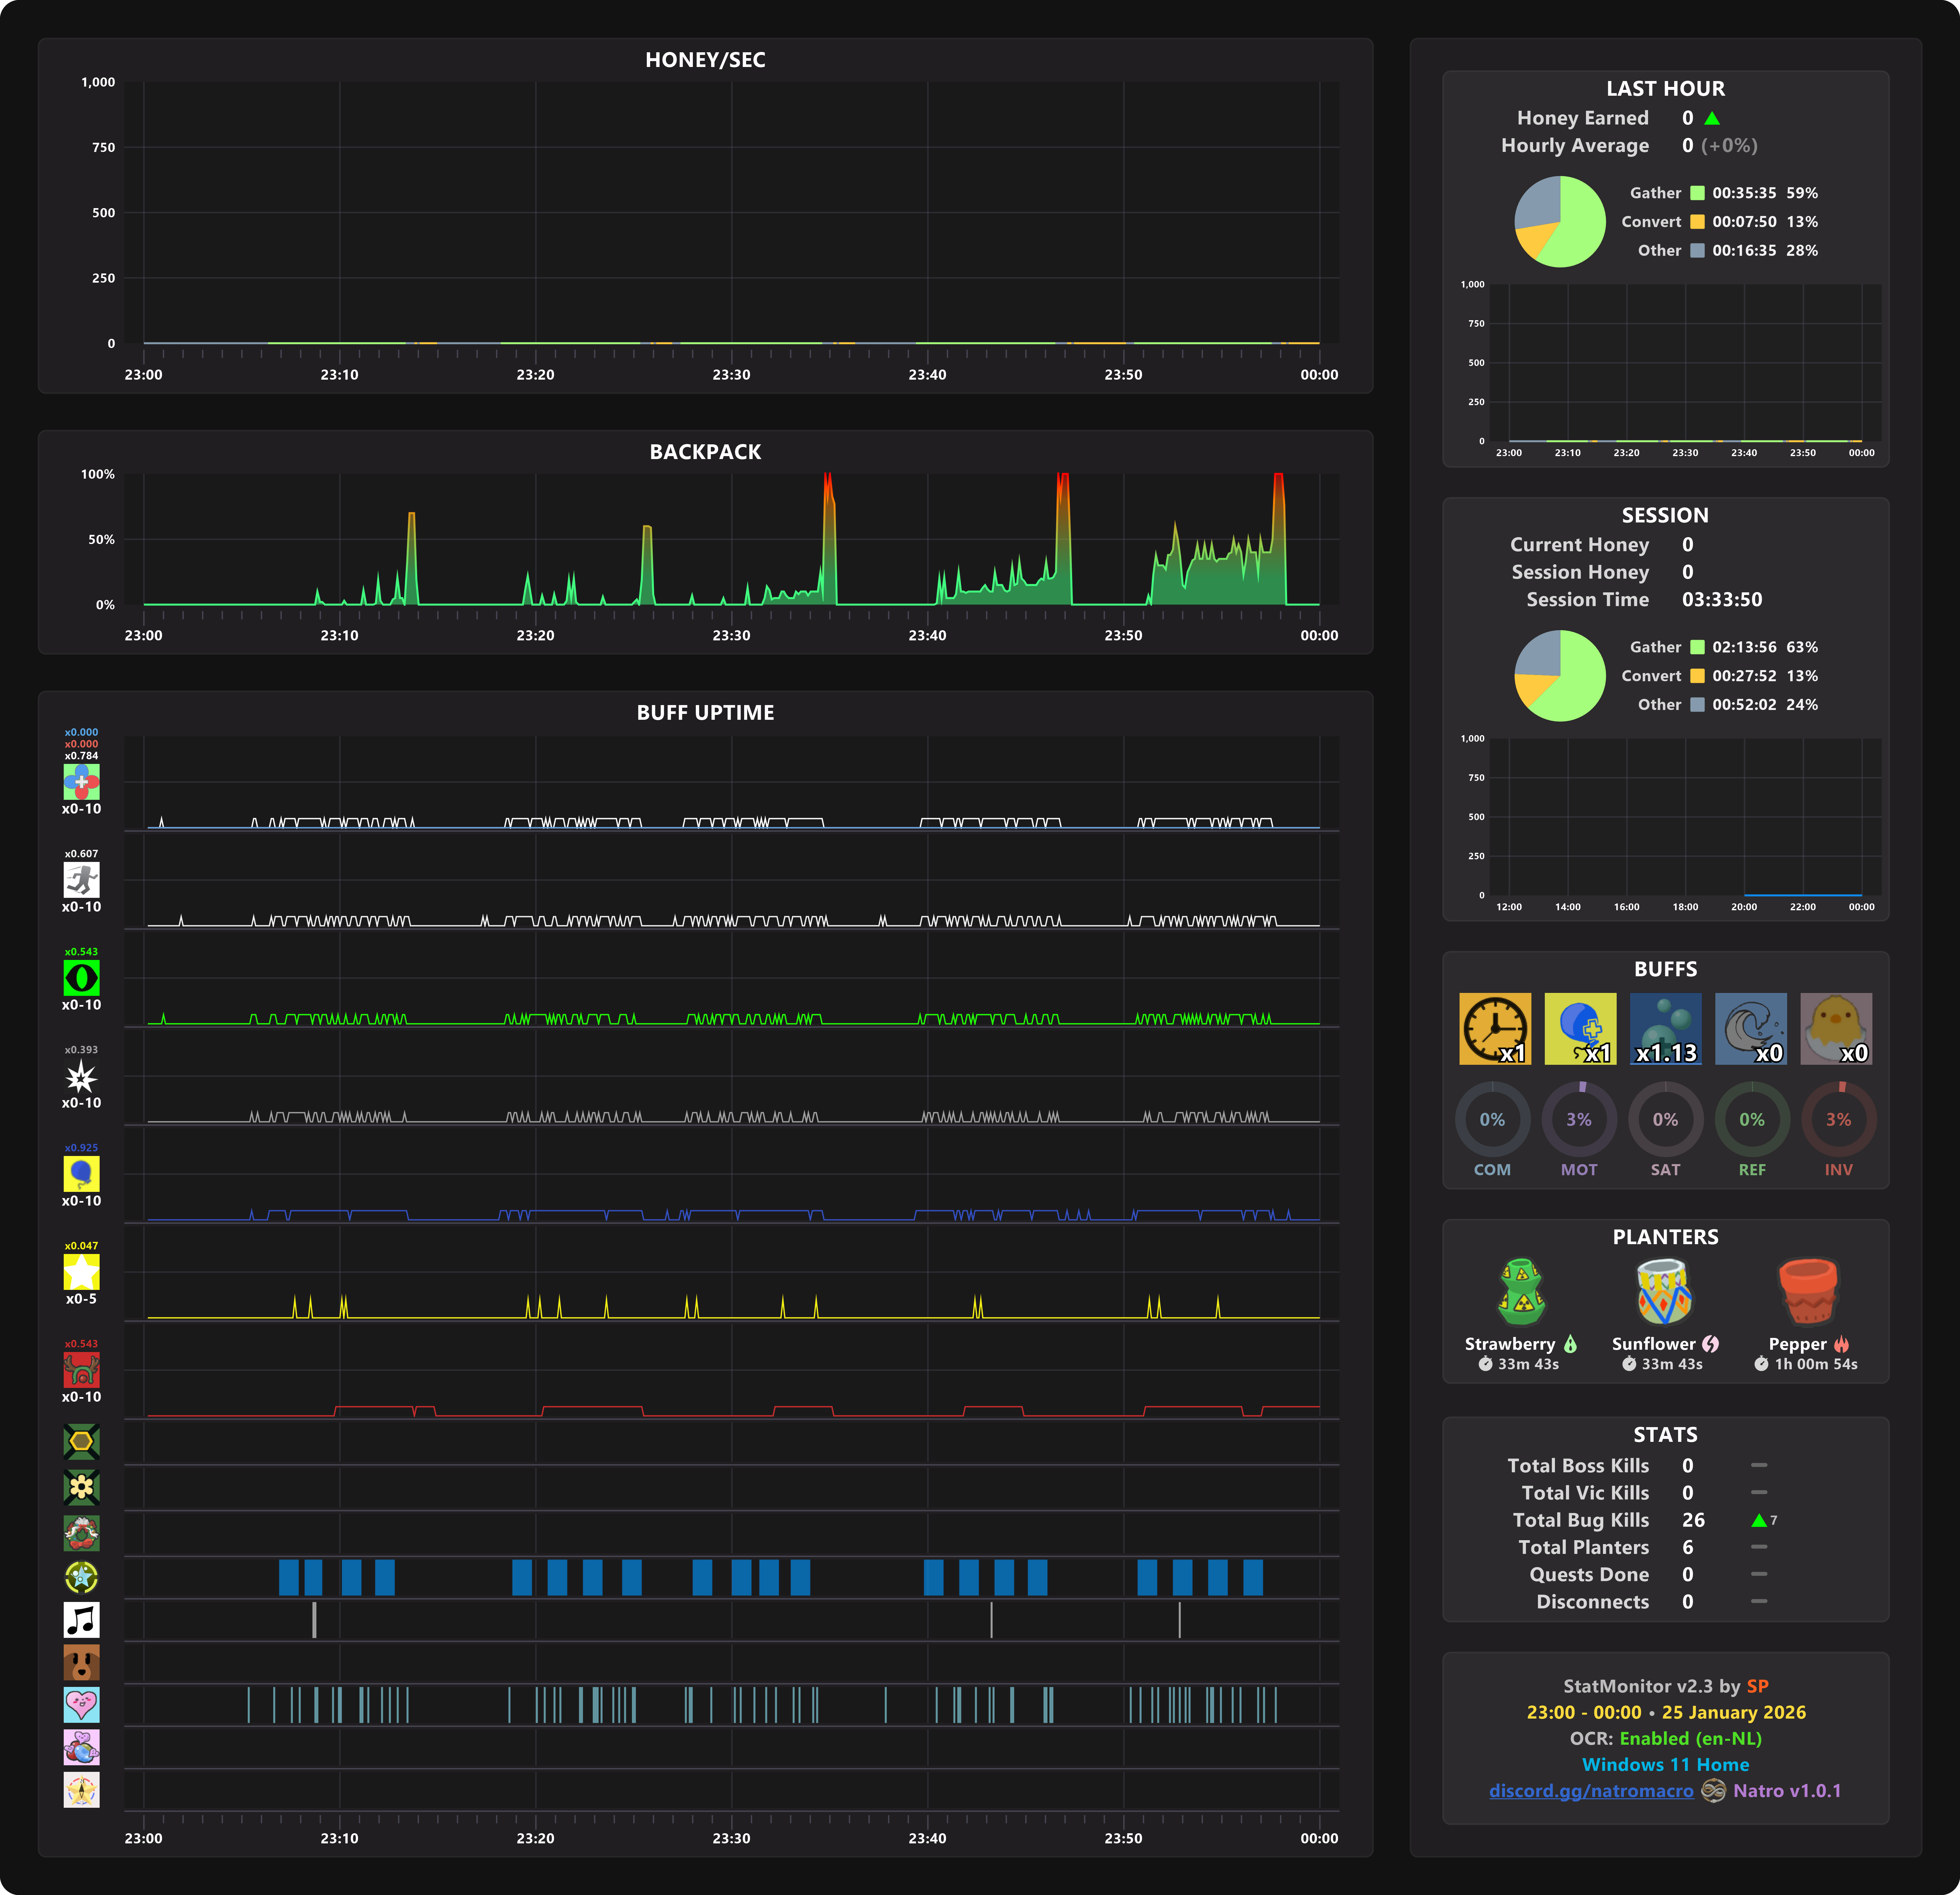Click the green Gather swatch in Last Hour

click(1697, 193)
